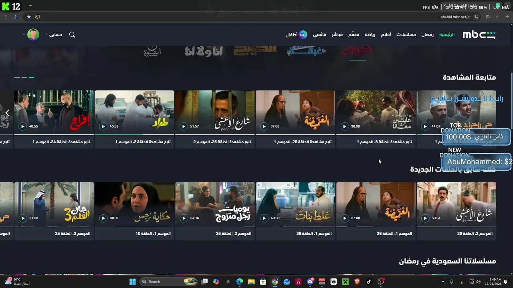
Task: Click caption الموسم 1، الحلقة 10
Action: [153, 234]
